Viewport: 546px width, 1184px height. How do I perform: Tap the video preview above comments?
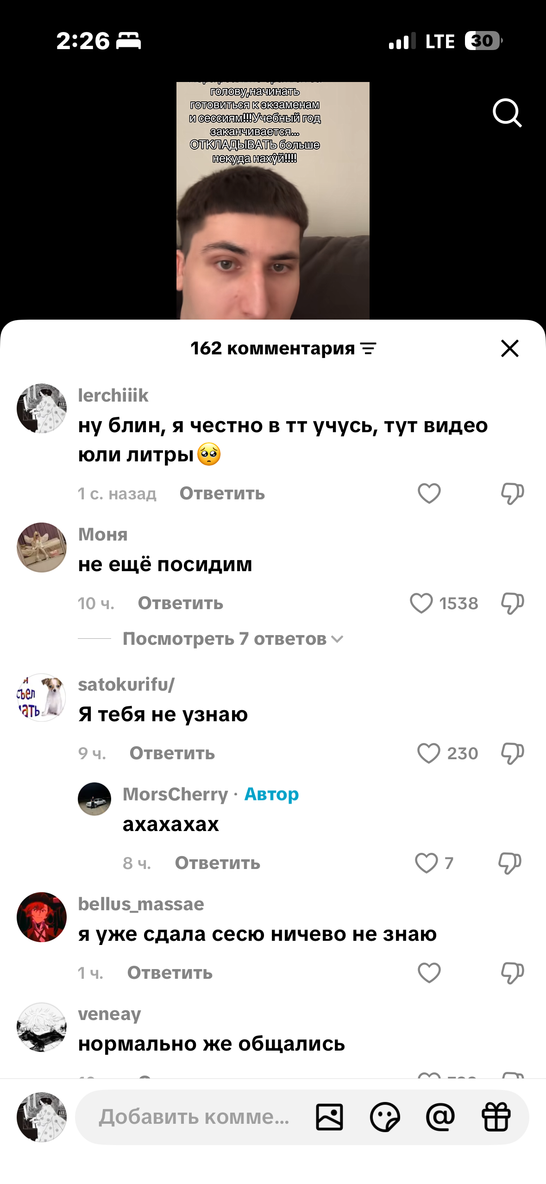(x=273, y=201)
